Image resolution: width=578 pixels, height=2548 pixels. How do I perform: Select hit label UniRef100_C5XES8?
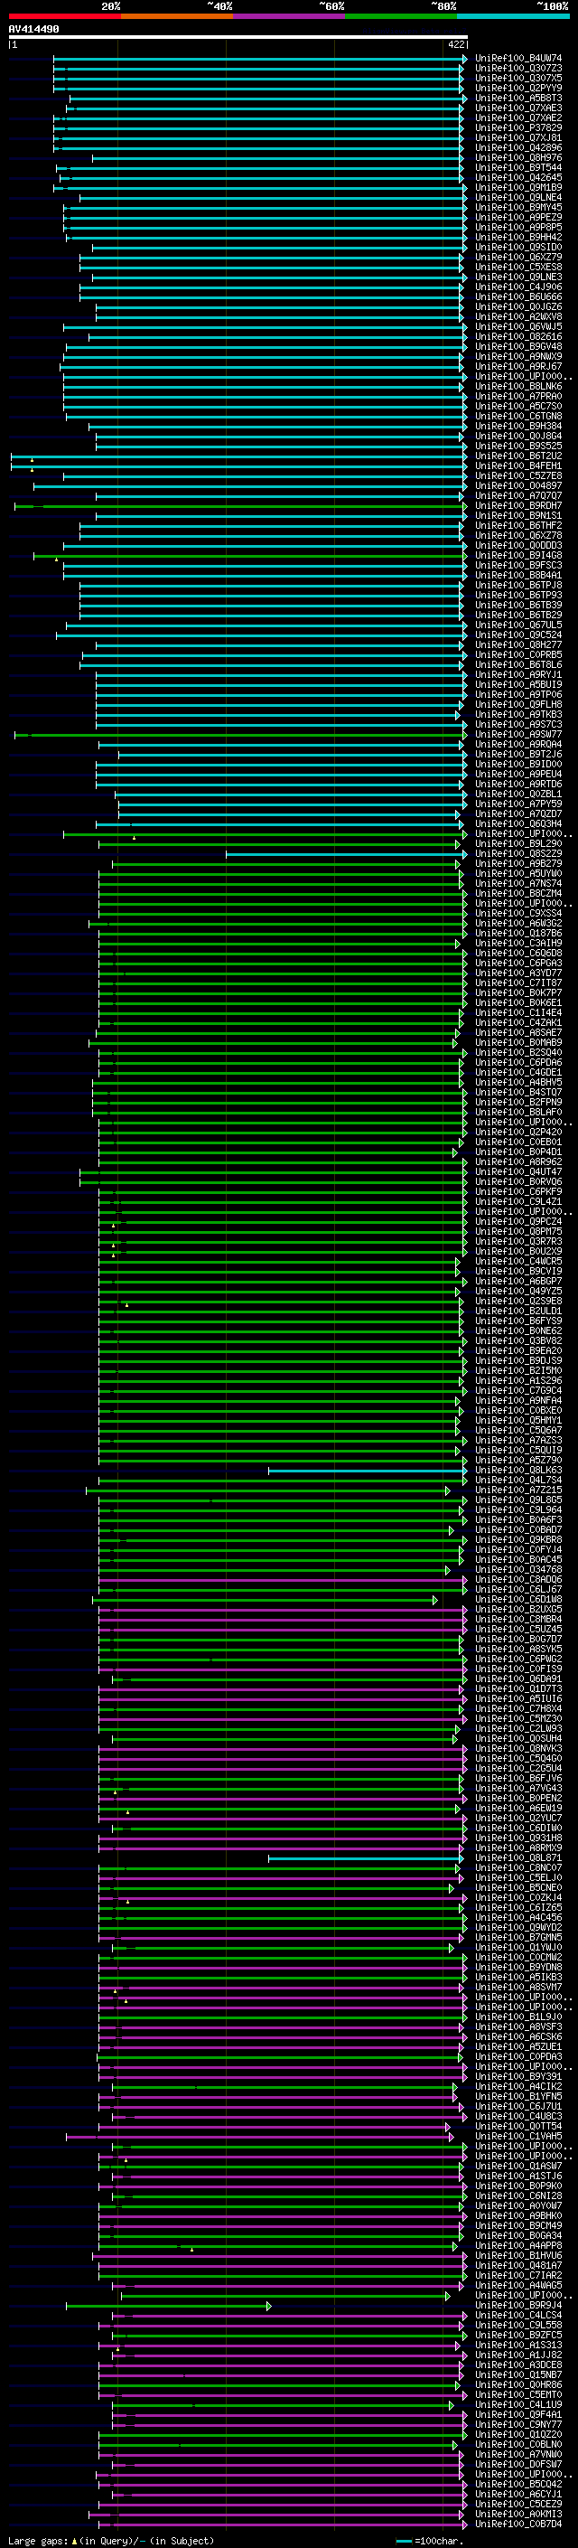pos(518,267)
